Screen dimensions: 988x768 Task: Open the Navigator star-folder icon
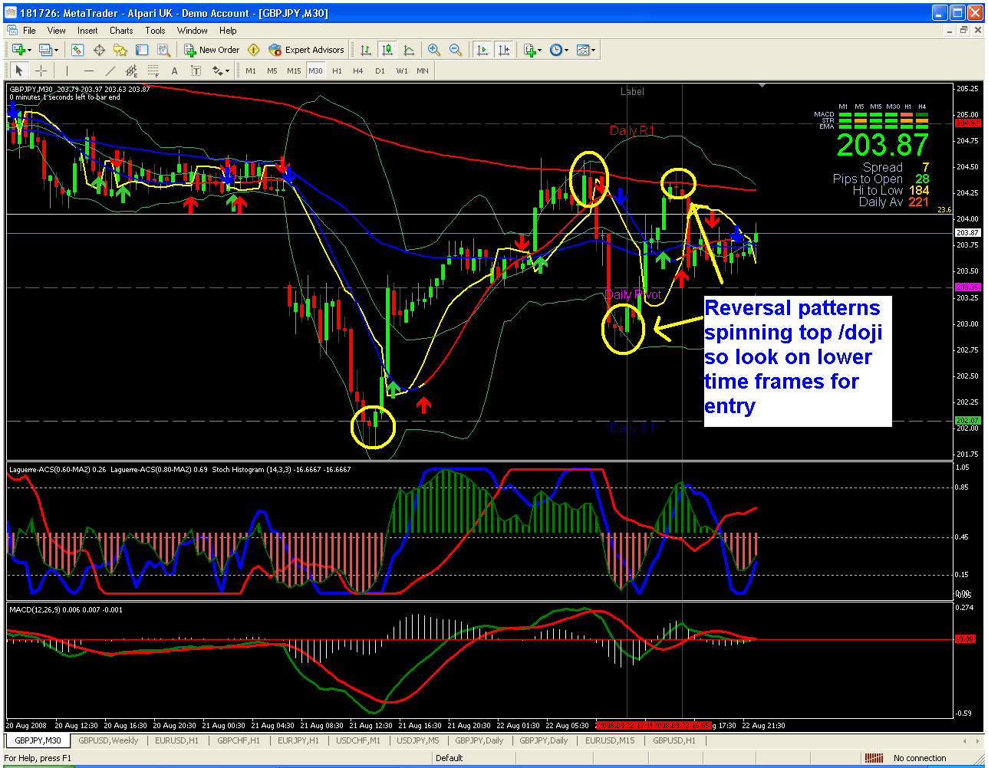click(120, 50)
